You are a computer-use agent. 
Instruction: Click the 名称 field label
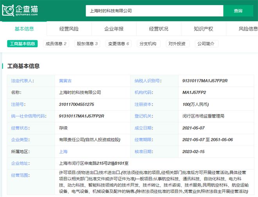pos(16,93)
